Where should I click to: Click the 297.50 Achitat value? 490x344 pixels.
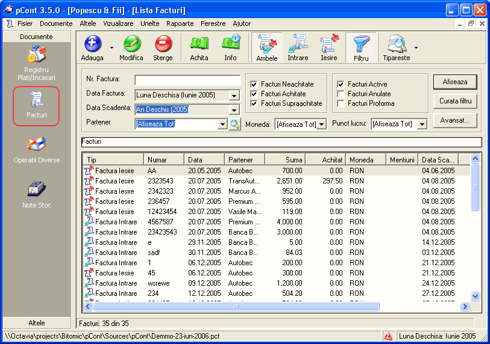coord(332,181)
